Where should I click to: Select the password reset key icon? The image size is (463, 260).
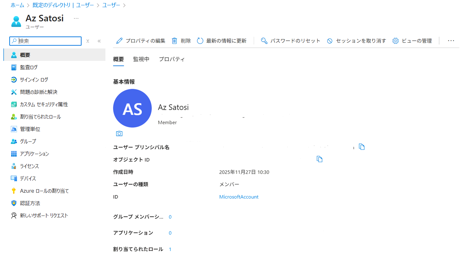(264, 40)
